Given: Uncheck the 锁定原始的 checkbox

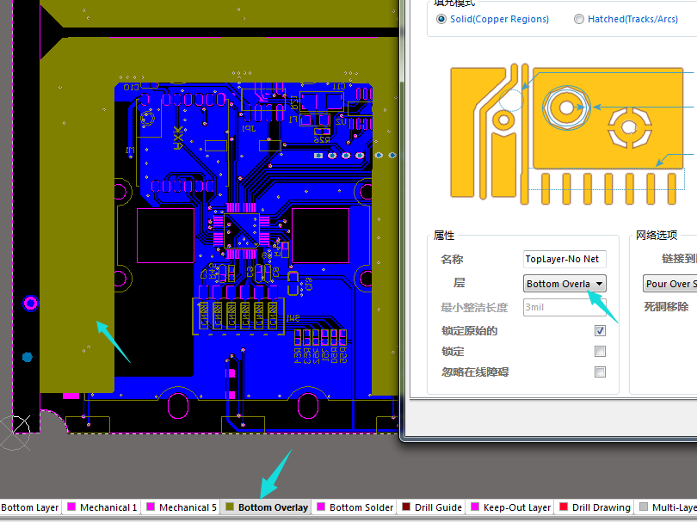Looking at the screenshot, I should tap(600, 330).
